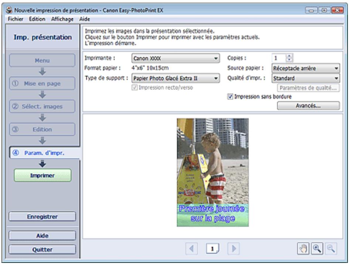349x264 pixels.
Task: Go to step 2 Sélect. images
Action: (x=42, y=106)
